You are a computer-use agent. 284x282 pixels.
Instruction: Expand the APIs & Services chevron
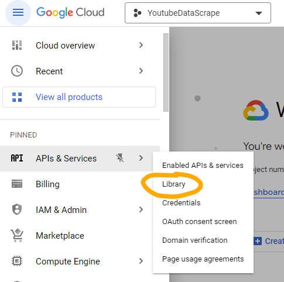[x=141, y=158]
